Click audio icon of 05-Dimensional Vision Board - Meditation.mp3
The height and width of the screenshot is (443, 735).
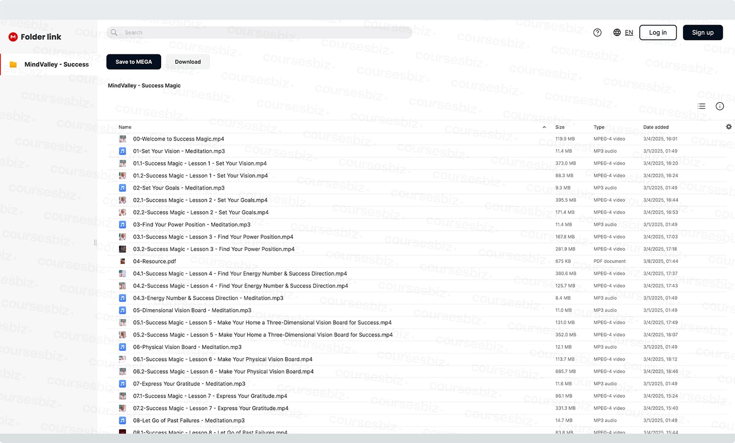(x=122, y=310)
